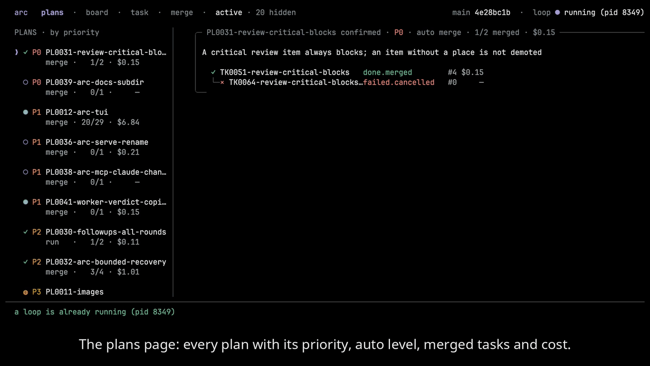Open the merge tab
This screenshot has height=366, width=650.
182,12
